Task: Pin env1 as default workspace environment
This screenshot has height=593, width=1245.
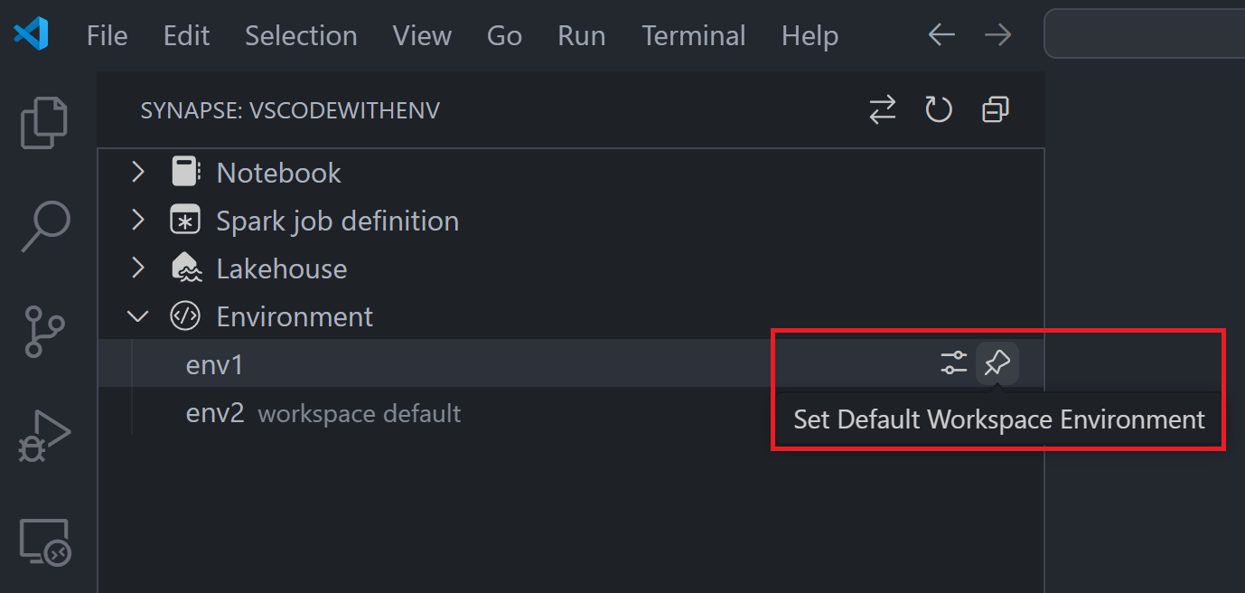Action: tap(997, 362)
